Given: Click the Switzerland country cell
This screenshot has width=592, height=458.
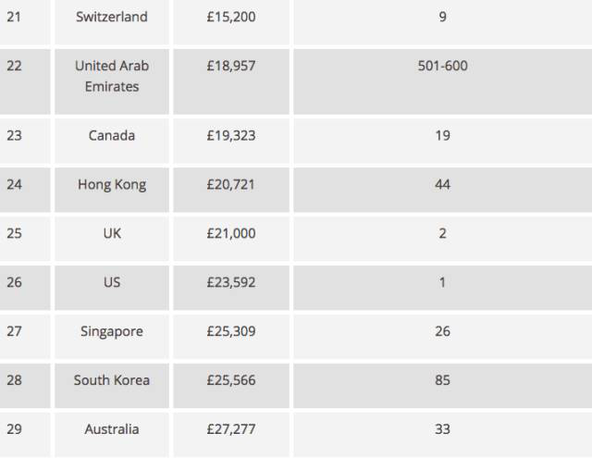Looking at the screenshot, I should coord(112,18).
